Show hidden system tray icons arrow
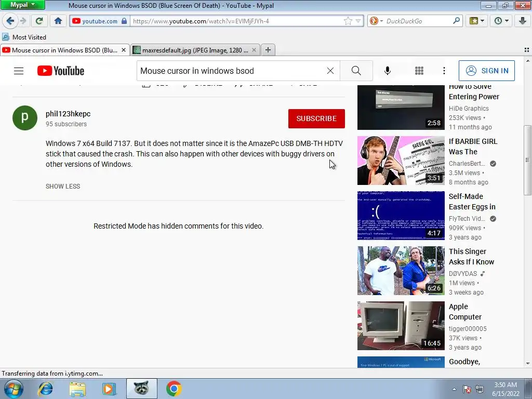Viewport: 532px width, 399px height. click(x=454, y=389)
